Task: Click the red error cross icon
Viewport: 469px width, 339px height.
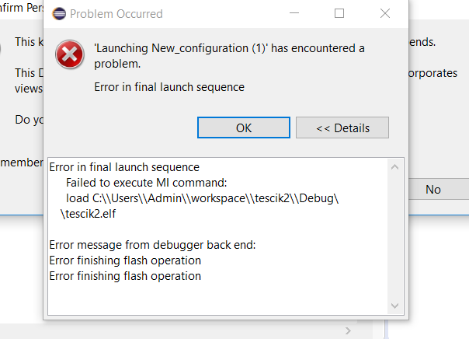Action: [x=69, y=54]
